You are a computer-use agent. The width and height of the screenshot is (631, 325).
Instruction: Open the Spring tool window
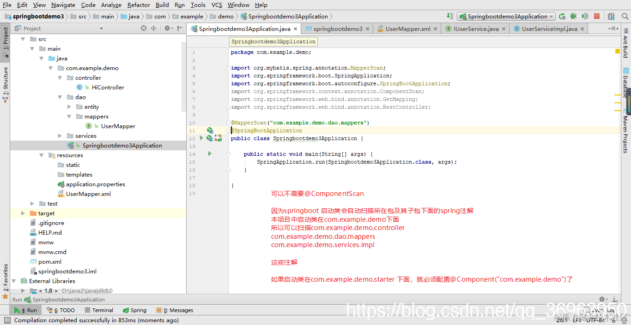[x=134, y=310]
